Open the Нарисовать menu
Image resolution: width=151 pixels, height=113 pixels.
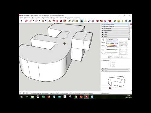pos(45,18)
